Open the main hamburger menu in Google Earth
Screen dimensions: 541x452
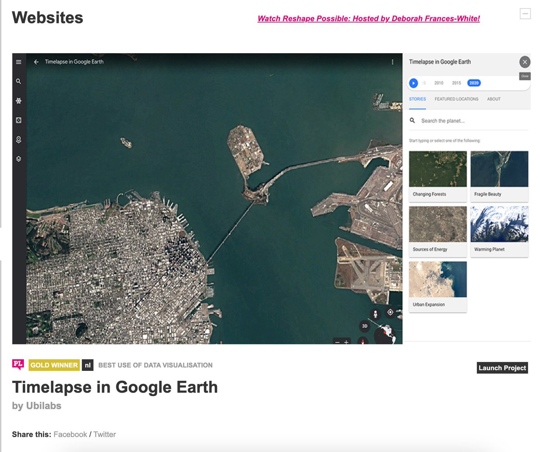18,62
